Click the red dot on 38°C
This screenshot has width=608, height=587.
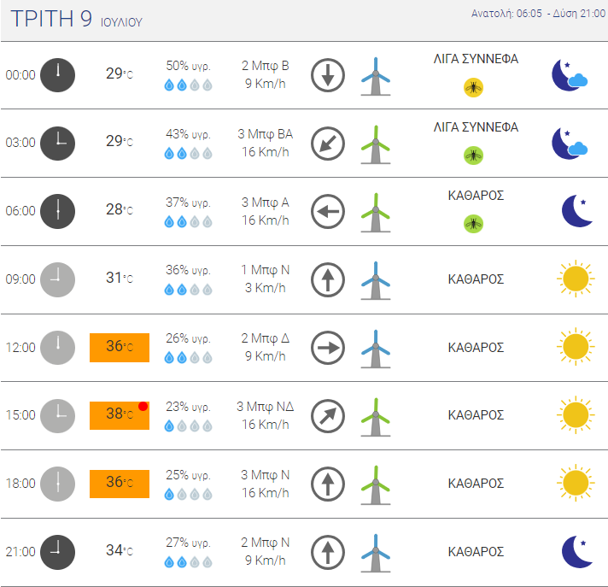tap(143, 406)
